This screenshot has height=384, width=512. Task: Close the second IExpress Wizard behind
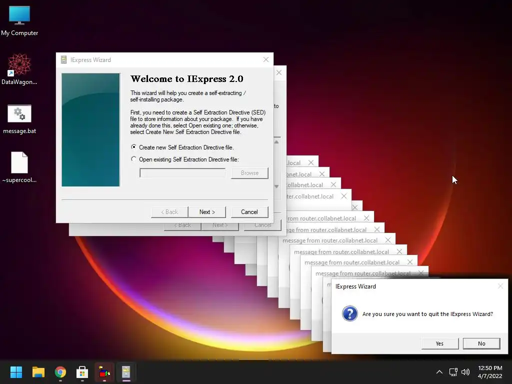(x=279, y=72)
